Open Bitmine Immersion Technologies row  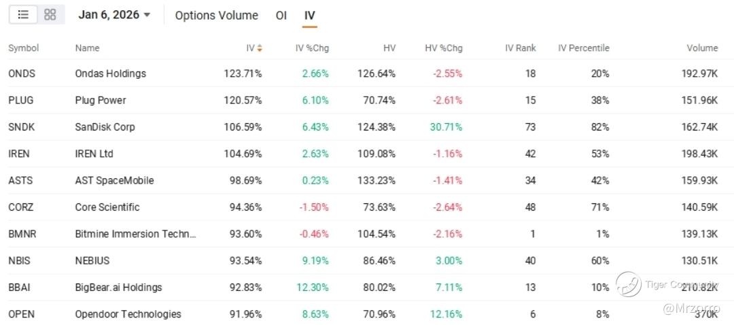(135, 234)
